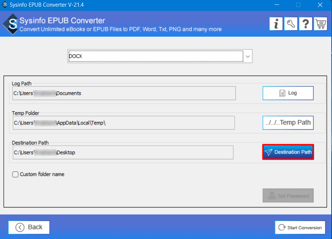Click the Custom folder name label

pyautogui.click(x=42, y=174)
